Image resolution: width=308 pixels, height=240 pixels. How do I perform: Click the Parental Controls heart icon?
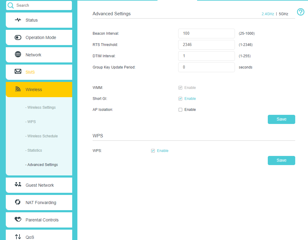(18, 219)
